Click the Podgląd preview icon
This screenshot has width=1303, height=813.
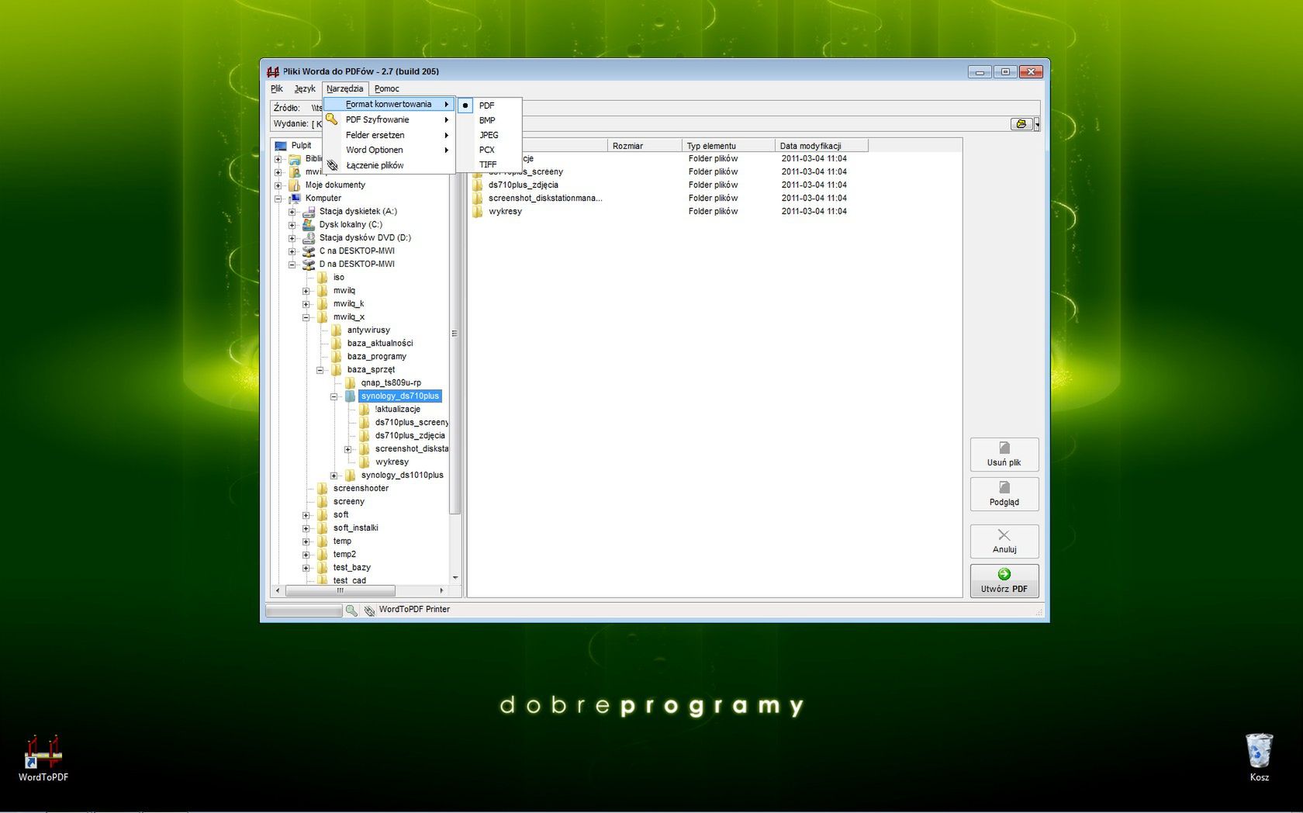coord(1004,489)
